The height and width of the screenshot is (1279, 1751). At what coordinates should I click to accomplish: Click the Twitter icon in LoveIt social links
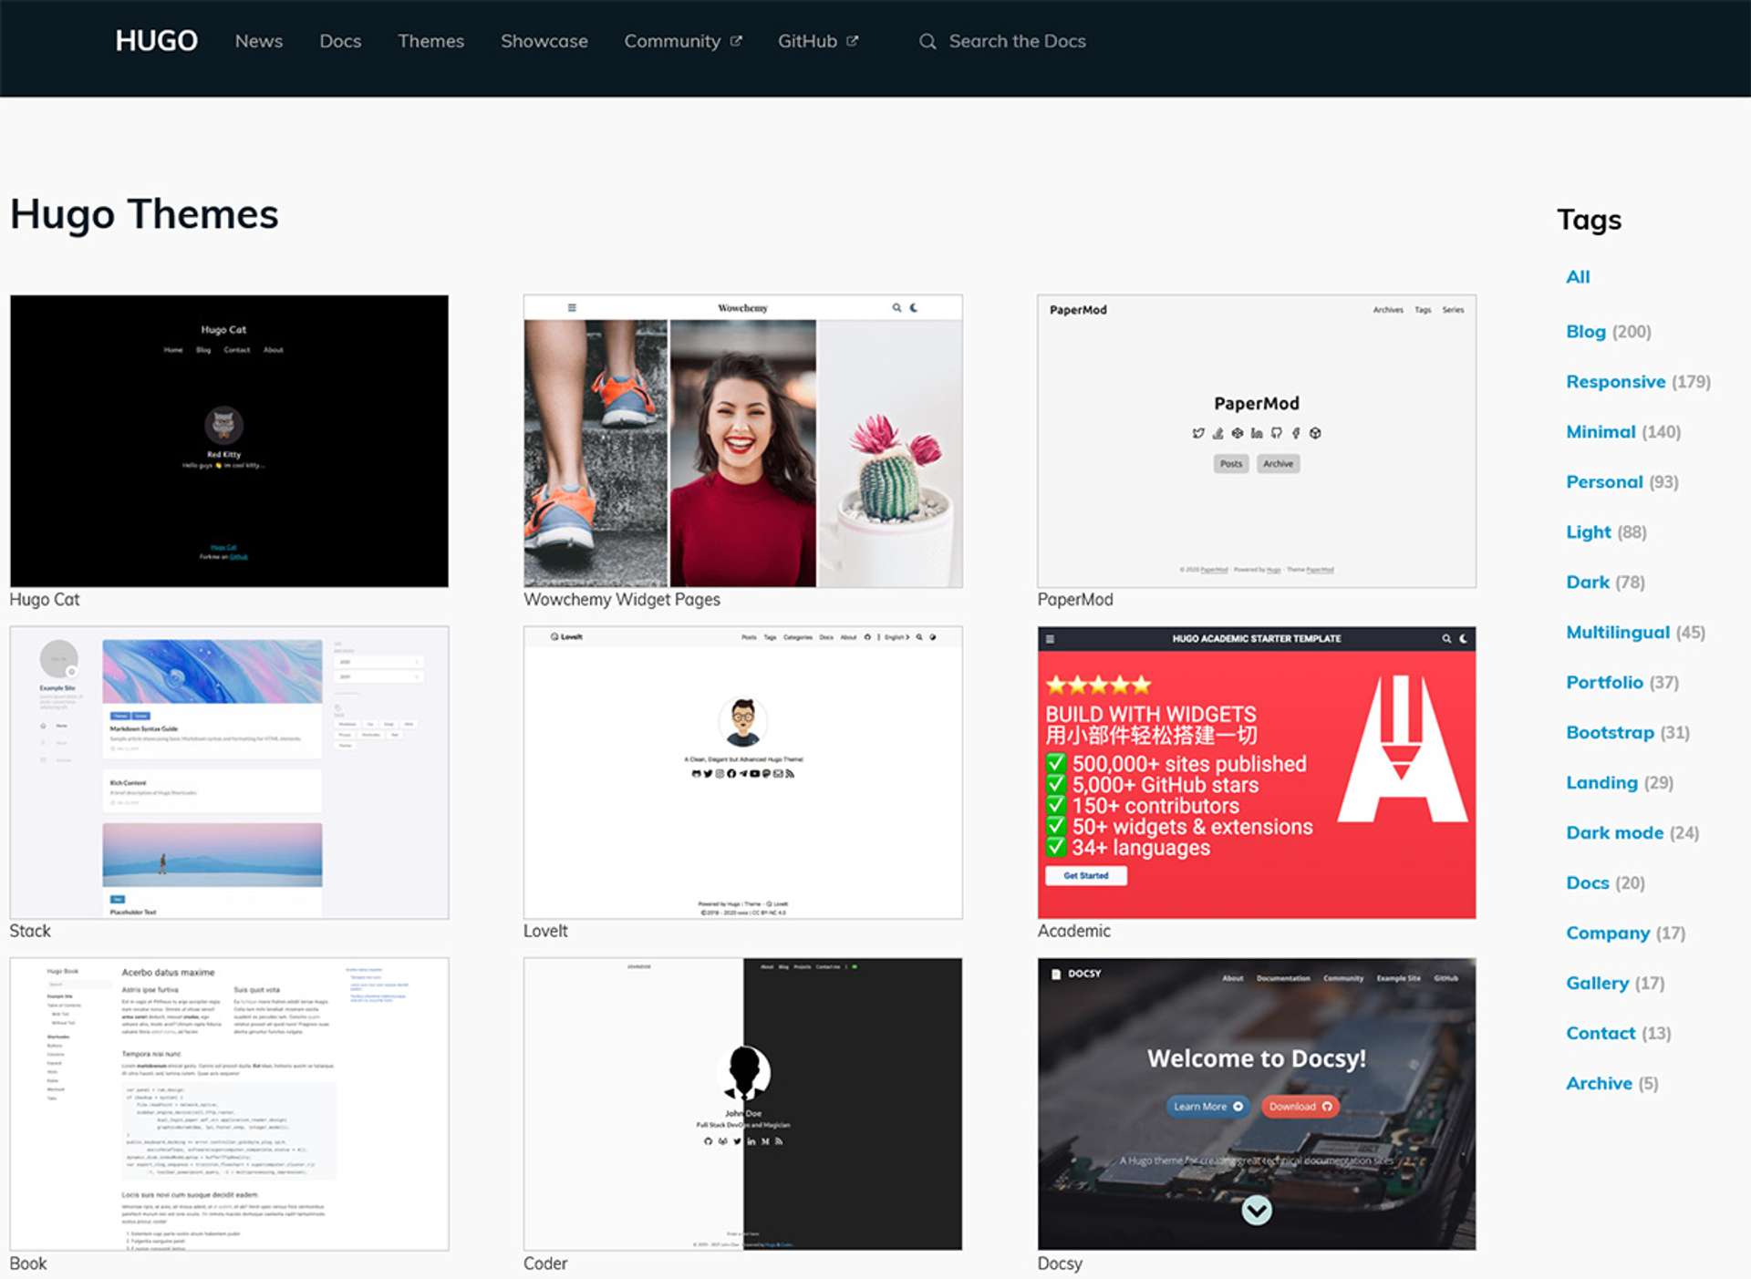(709, 775)
